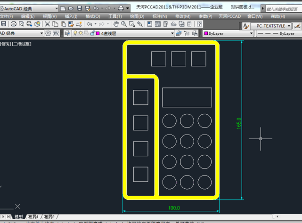Click the Open file folder icon
This screenshot has height=223, width=302.
72,8
